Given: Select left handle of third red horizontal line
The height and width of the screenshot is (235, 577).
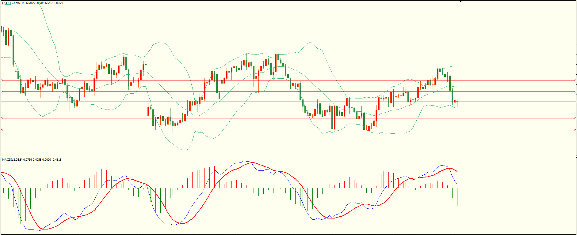Looking at the screenshot, I should coord(2,118).
